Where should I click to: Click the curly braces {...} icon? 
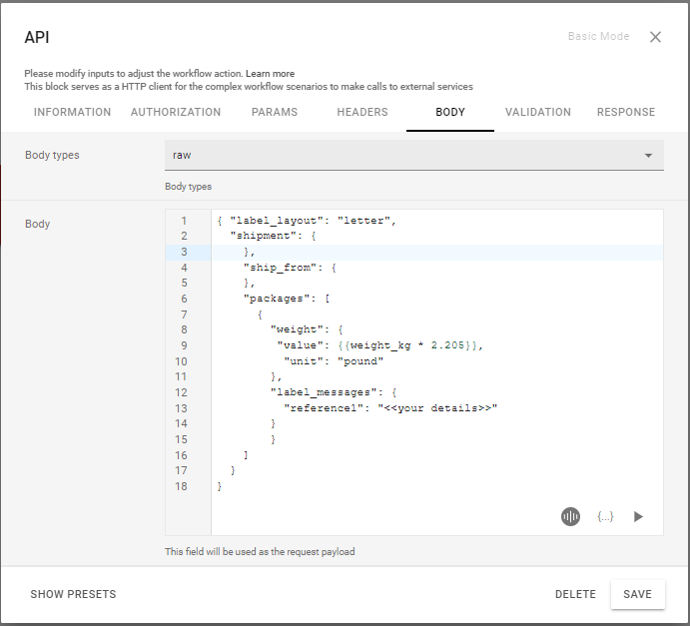(604, 516)
